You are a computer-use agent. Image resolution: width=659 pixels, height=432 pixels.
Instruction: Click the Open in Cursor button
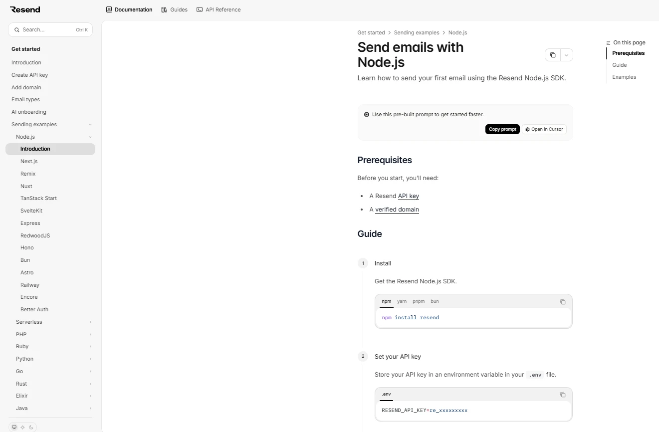point(544,129)
